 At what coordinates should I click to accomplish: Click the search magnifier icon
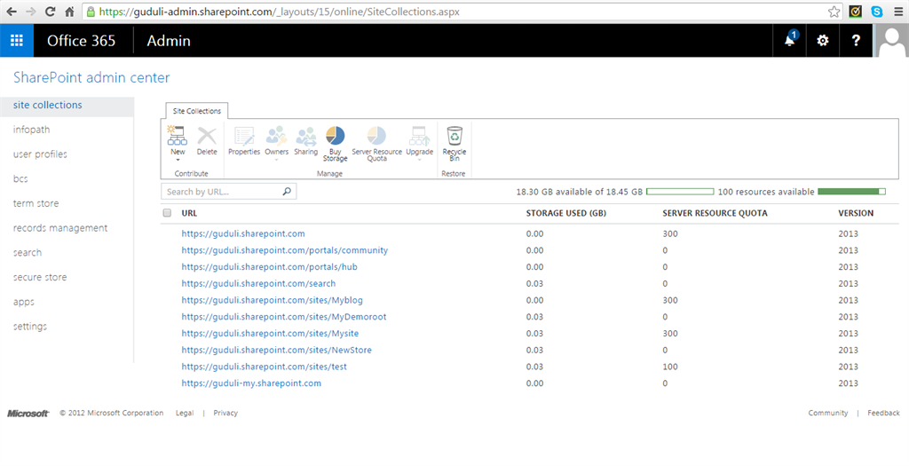pos(287,191)
